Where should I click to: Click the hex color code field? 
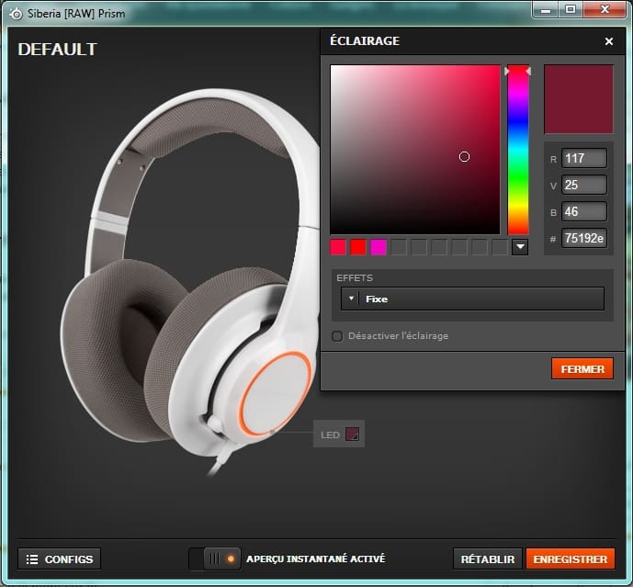coord(584,238)
